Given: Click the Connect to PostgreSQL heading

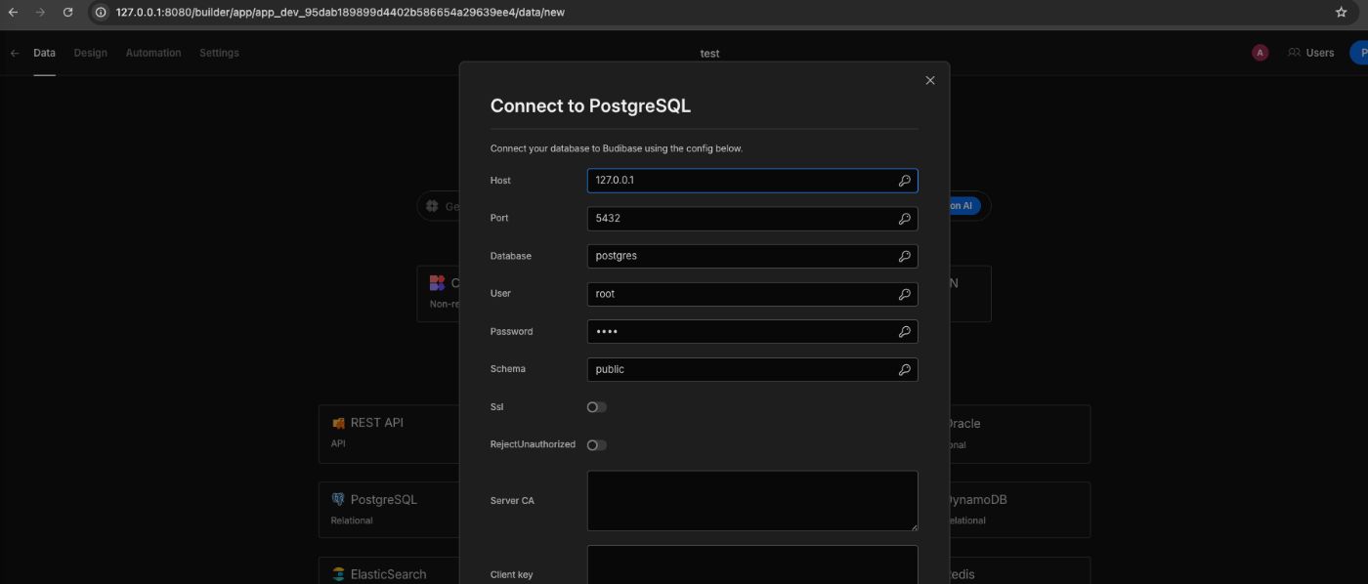Looking at the screenshot, I should [590, 105].
